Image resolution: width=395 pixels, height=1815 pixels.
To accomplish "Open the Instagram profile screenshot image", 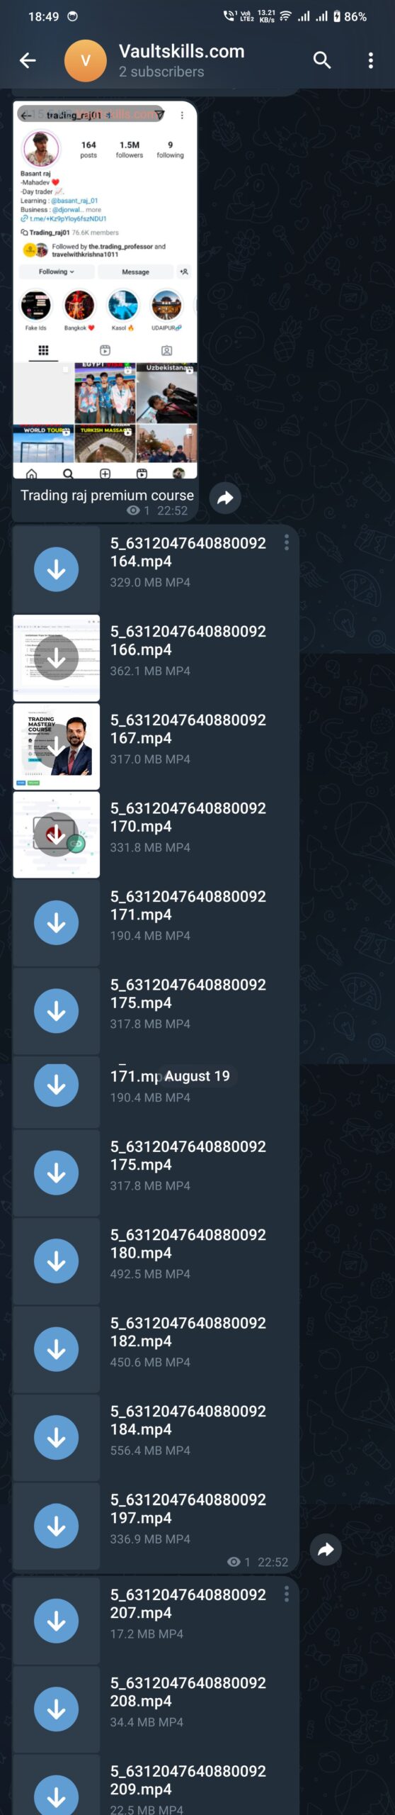I will click(105, 290).
